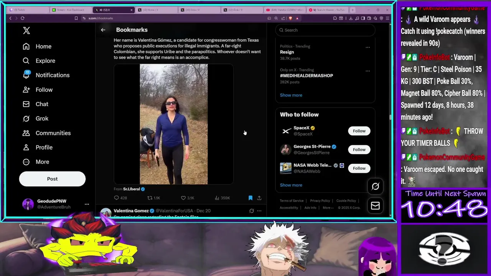Remove the bookmark on the post
This screenshot has height=276, width=491.
coord(250,198)
